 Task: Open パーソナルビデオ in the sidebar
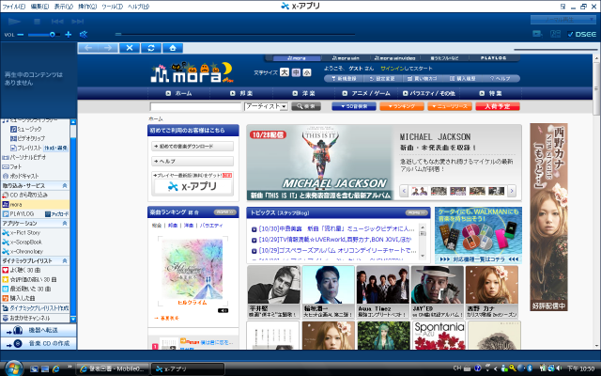[24, 157]
